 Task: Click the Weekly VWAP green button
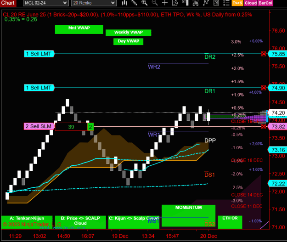click(x=128, y=33)
